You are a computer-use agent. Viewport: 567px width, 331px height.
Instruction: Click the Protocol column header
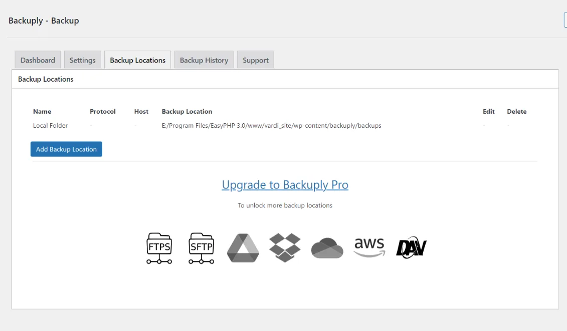click(103, 111)
